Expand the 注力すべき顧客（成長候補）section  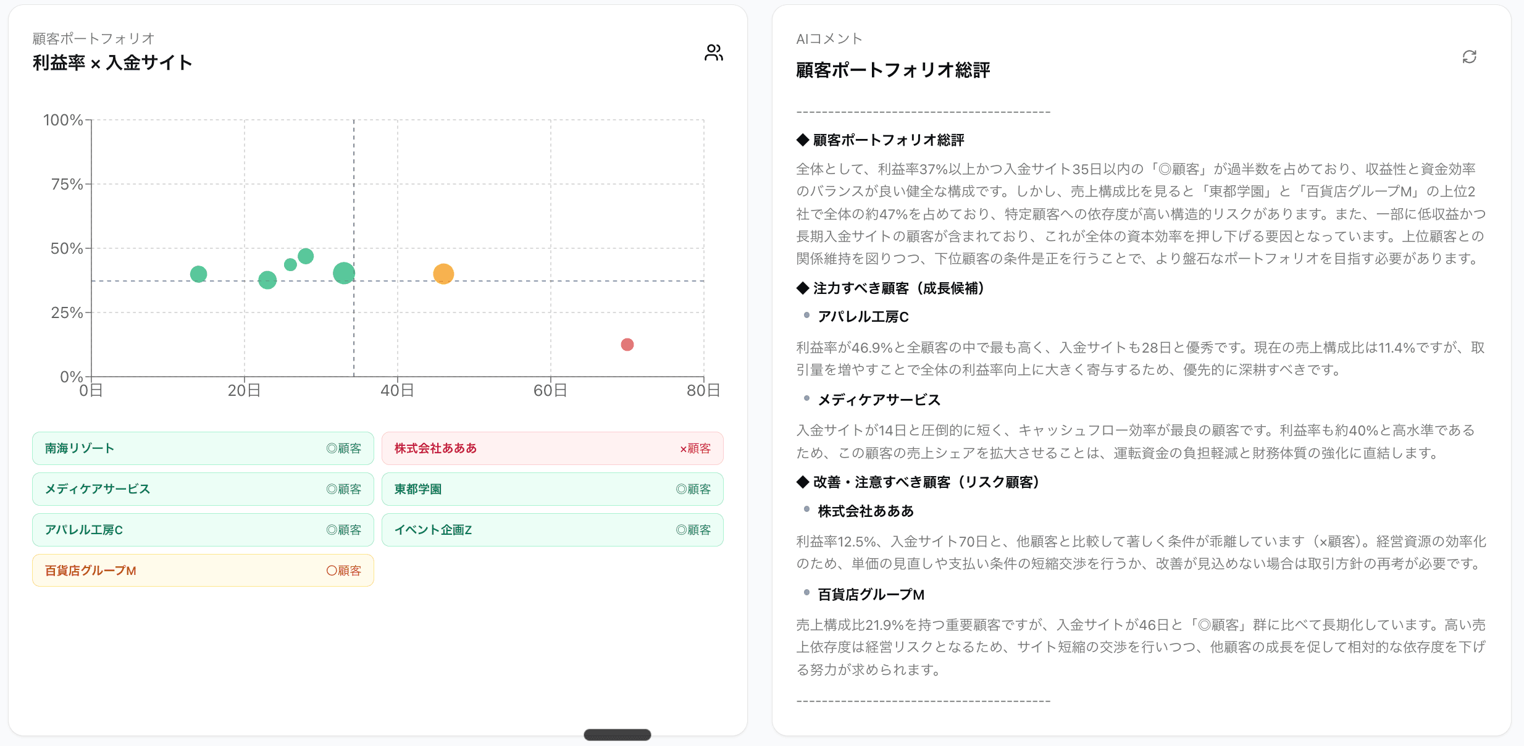(891, 288)
